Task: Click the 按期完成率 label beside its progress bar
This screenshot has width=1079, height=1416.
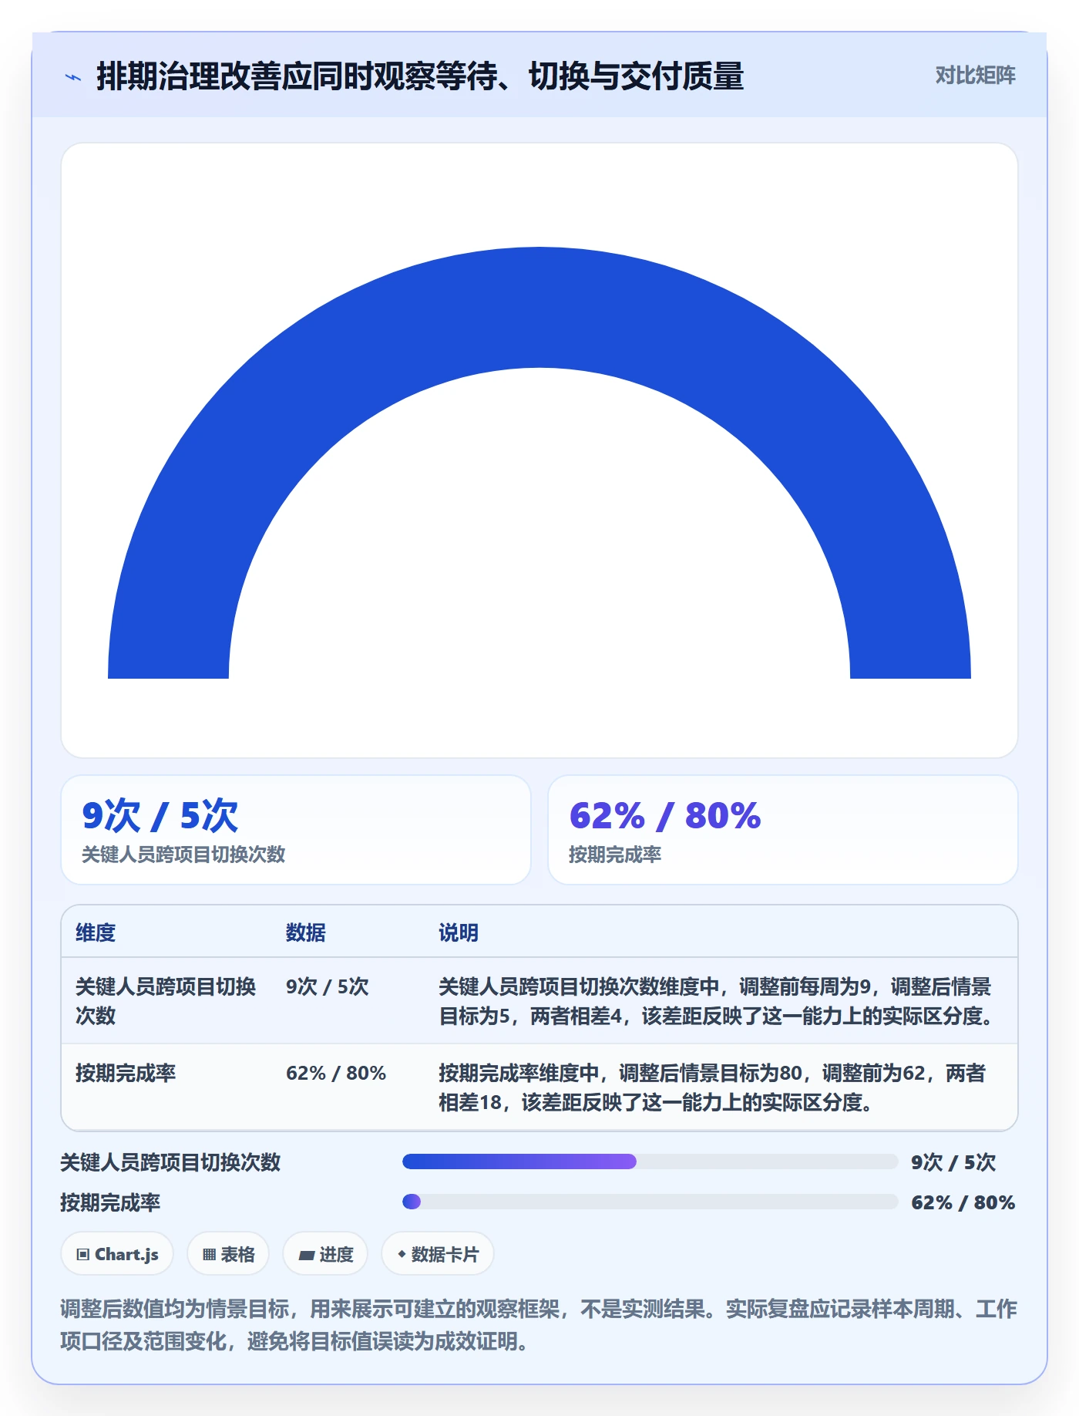Action: (110, 1202)
